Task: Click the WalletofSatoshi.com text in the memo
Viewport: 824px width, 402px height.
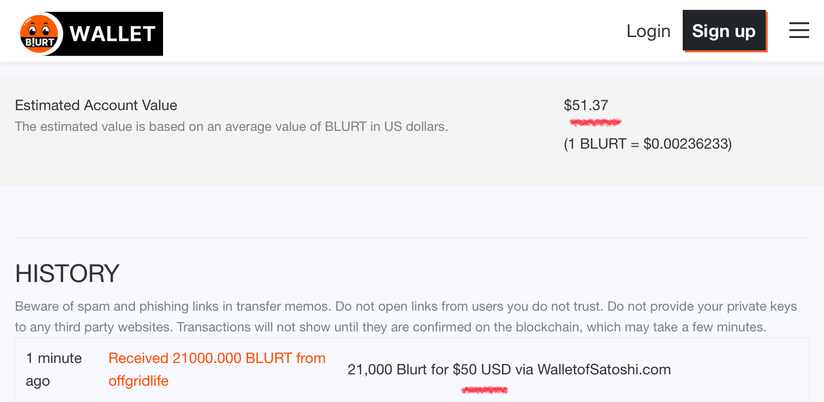Action: tap(604, 369)
